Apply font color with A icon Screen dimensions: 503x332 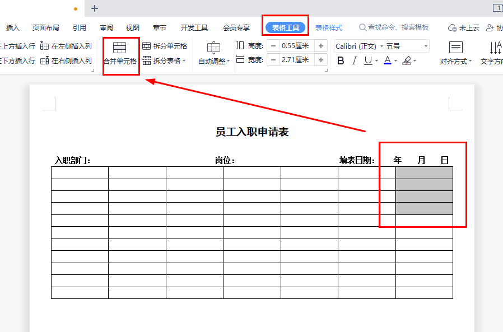(x=388, y=60)
